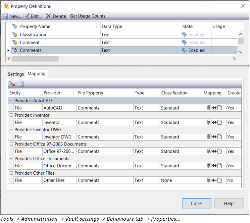This screenshot has width=250, height=223.
Task: Click the Entity column header
Action: (x=25, y=93)
